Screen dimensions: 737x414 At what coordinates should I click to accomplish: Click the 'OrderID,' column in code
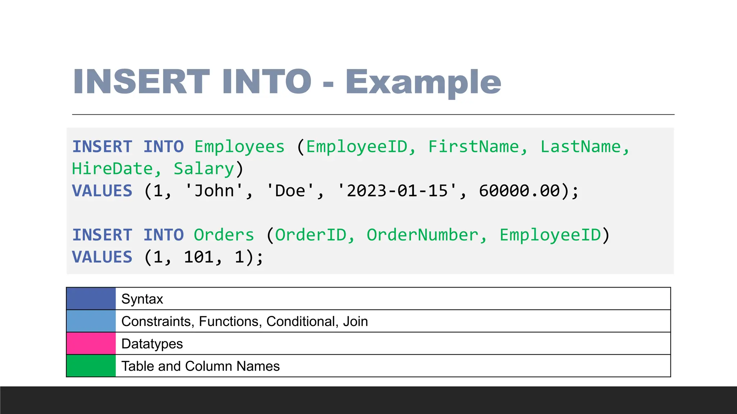coord(315,235)
